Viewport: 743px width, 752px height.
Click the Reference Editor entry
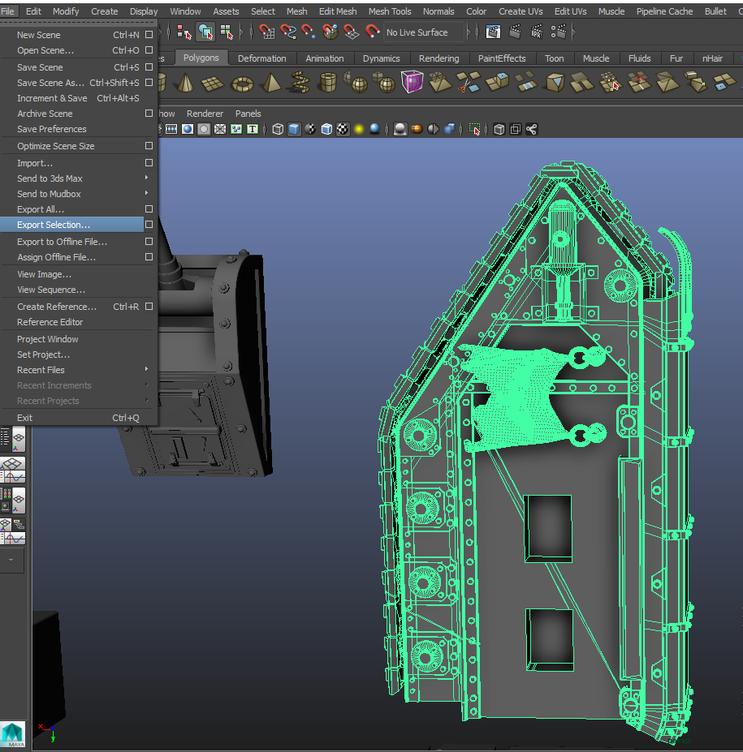tap(50, 322)
